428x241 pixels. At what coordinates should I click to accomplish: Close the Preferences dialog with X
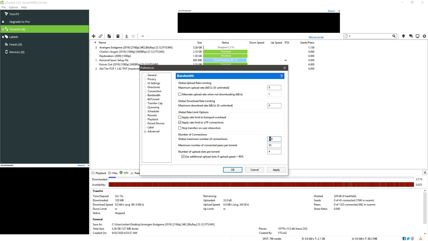tap(285, 68)
